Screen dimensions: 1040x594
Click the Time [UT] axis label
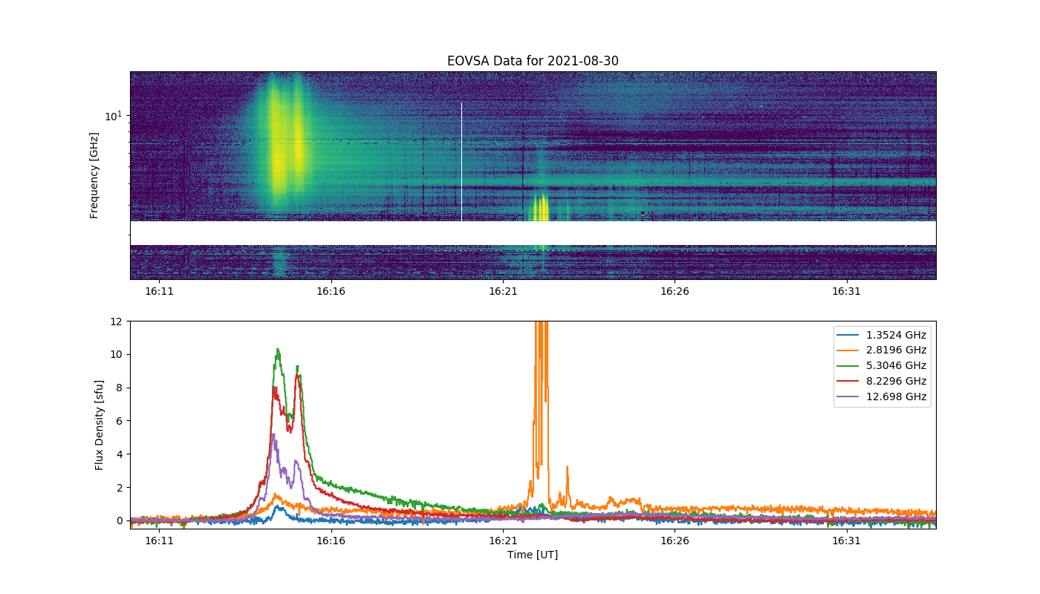[x=533, y=555]
